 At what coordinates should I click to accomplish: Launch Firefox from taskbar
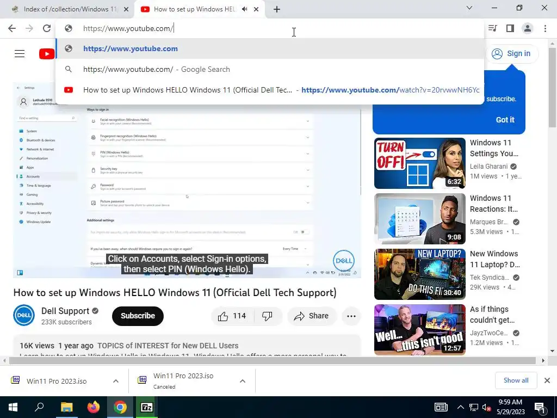click(x=94, y=407)
